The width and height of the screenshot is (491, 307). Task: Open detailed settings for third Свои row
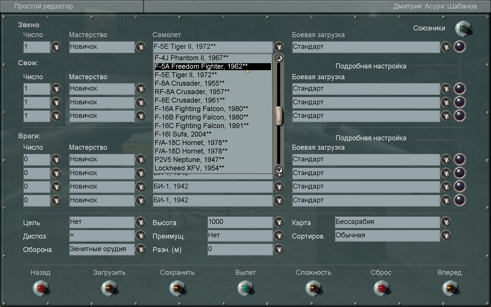coord(460,116)
